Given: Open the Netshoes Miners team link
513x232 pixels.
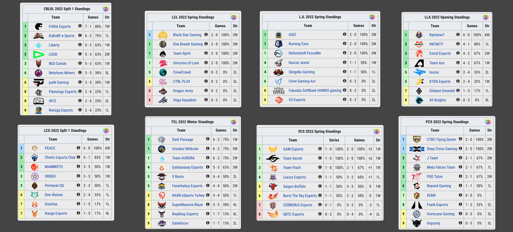Looking at the screenshot, I should coord(62,73).
